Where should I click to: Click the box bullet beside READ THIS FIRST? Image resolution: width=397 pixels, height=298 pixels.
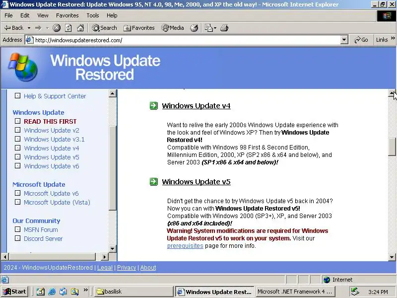[x=17, y=121]
